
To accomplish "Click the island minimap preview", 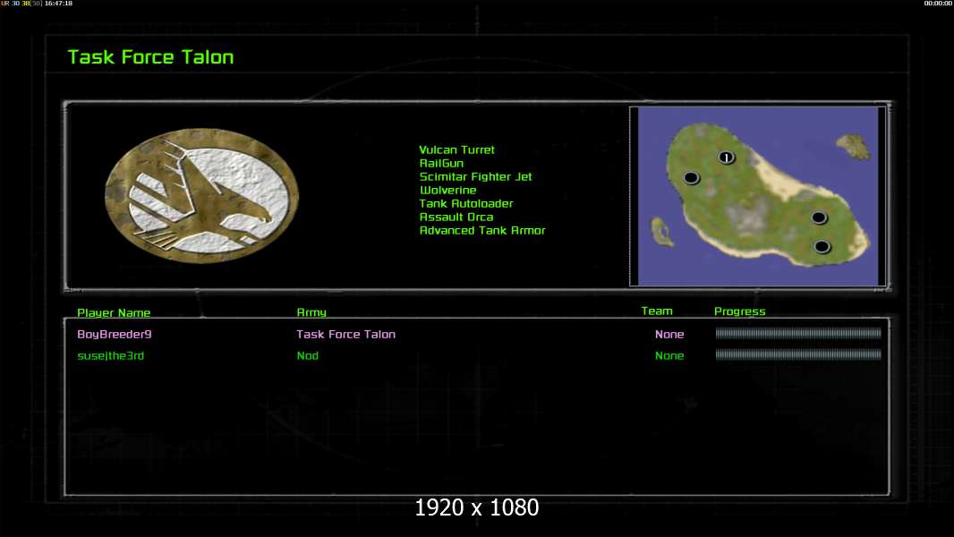I will click(x=757, y=196).
